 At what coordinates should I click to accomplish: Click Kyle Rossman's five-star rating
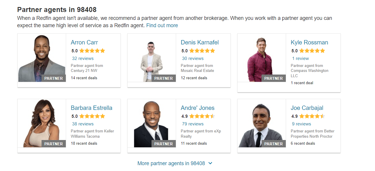308,50
